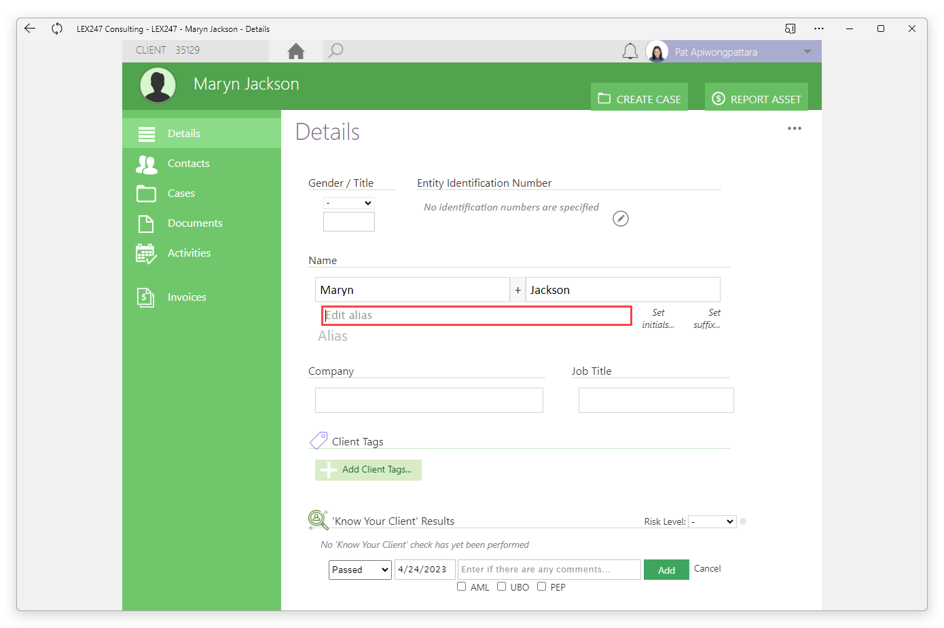
Task: Click the Title input box under Gender
Action: click(349, 221)
